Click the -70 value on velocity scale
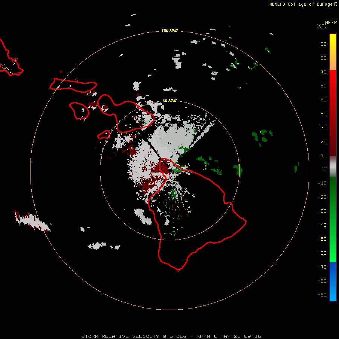Viewport: 339px width, 339px height. [322, 267]
